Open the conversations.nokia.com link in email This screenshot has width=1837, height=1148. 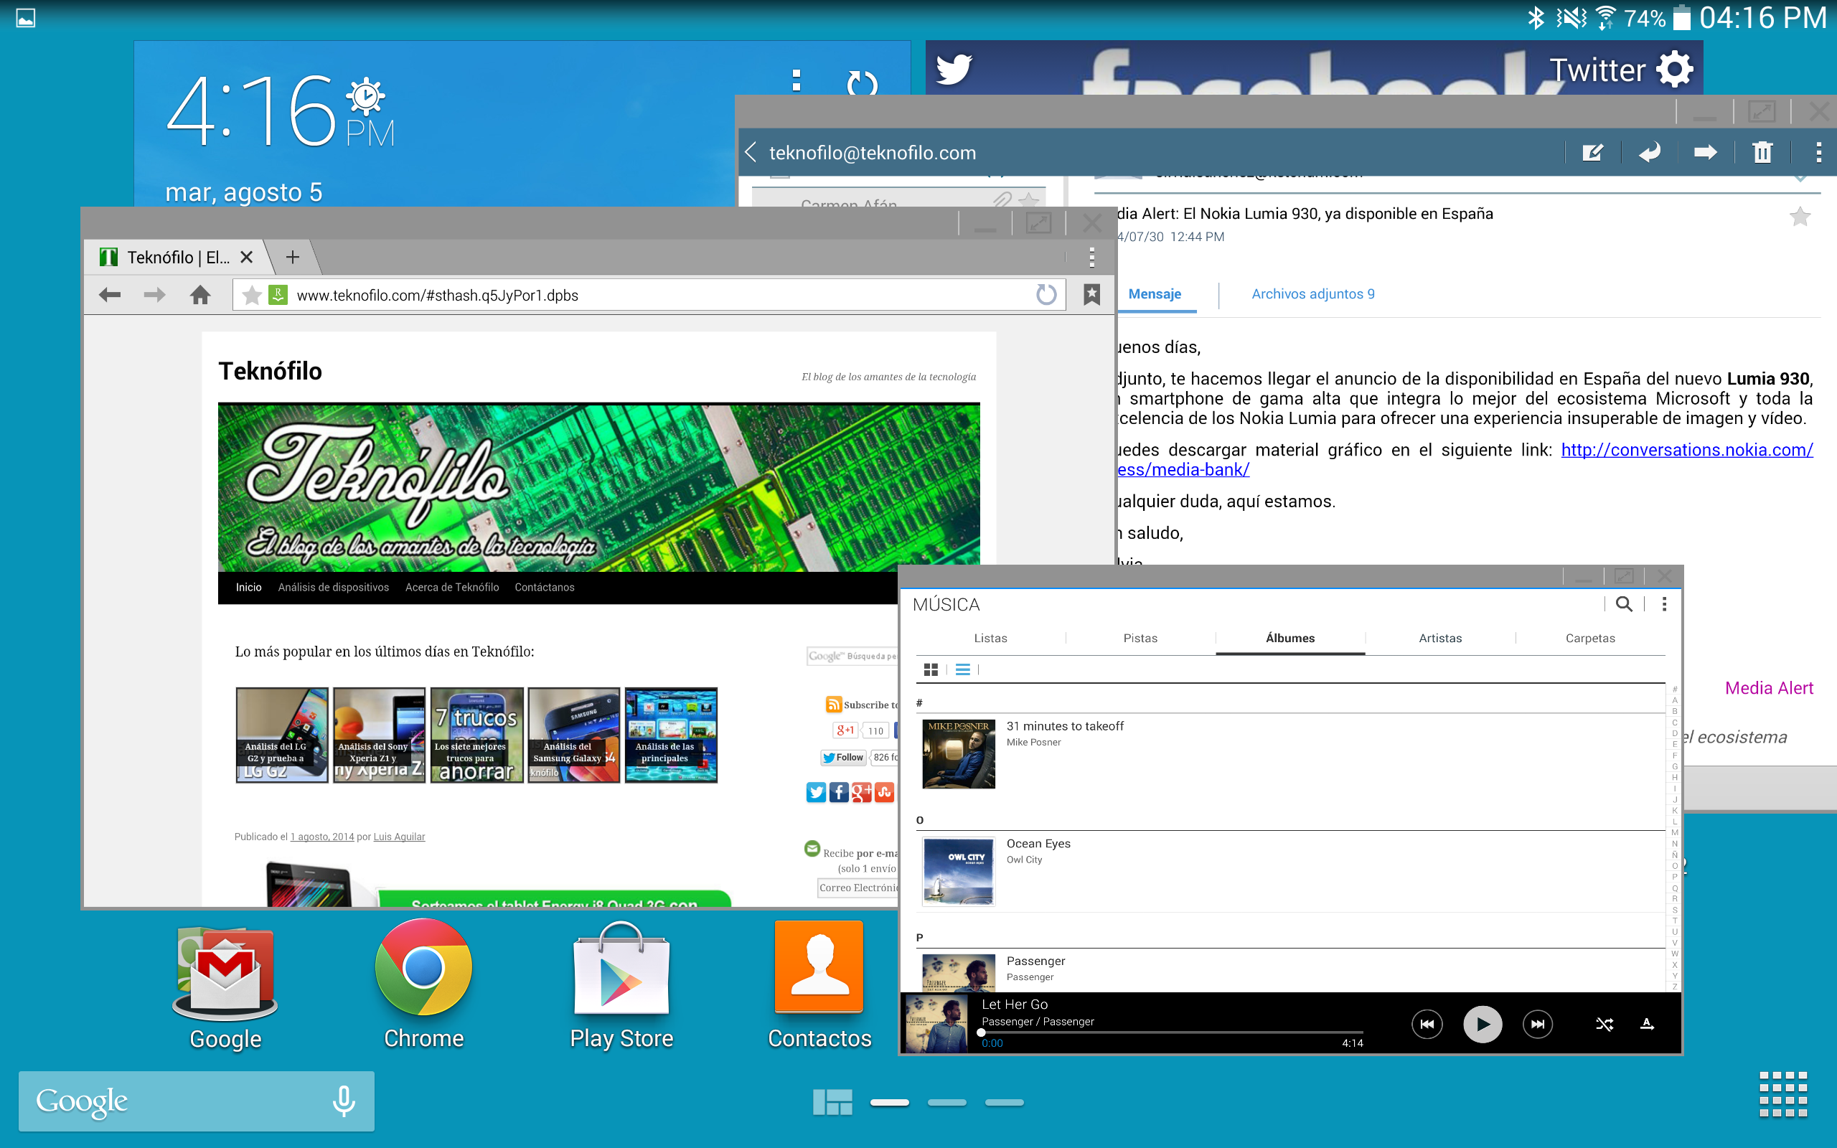[x=1687, y=451]
